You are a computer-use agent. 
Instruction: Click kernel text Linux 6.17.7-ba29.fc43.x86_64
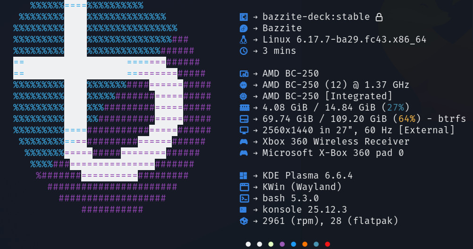345,40
